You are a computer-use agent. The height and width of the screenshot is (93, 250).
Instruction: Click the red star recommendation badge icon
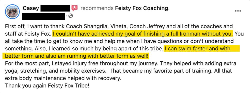[x=74, y=8]
